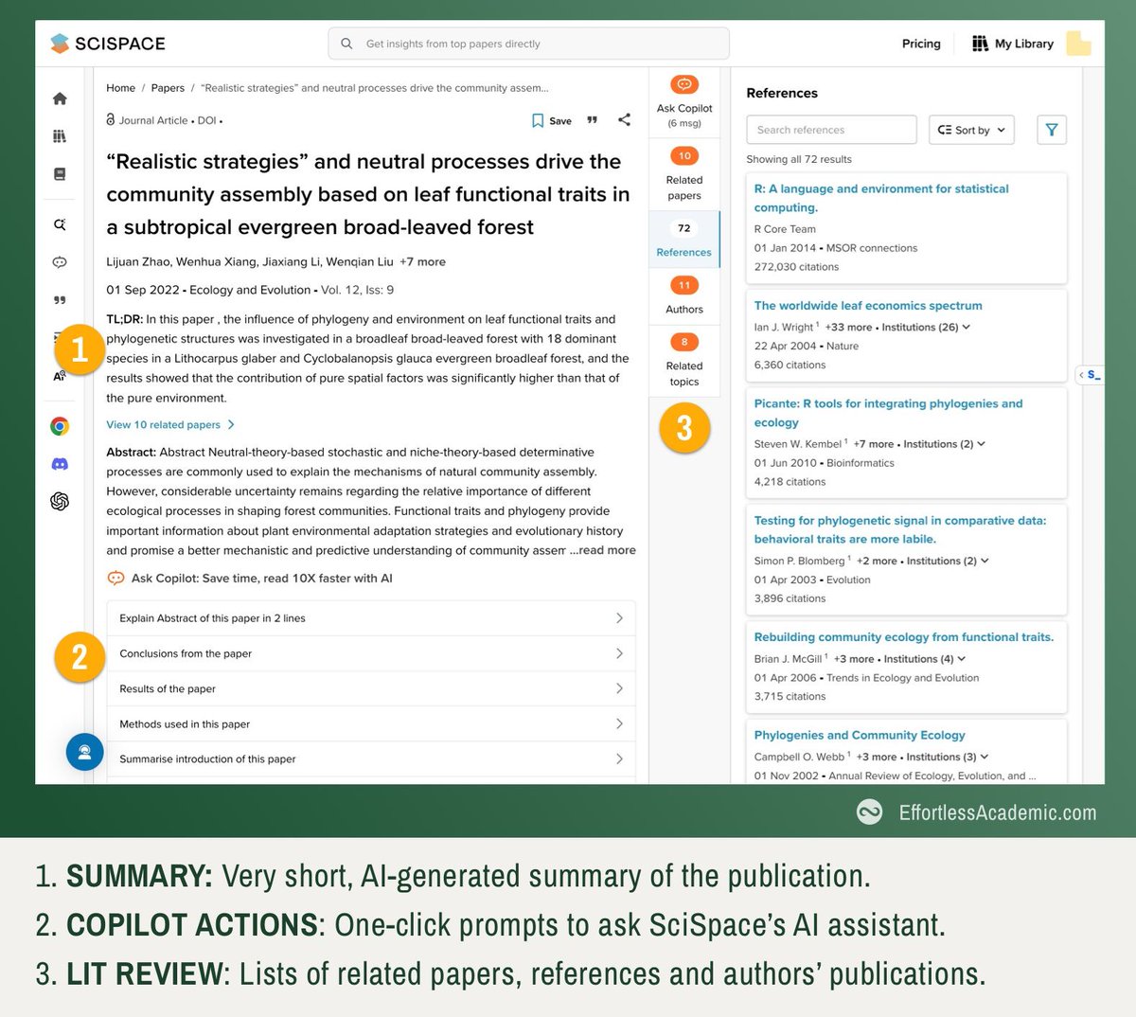Click the yellow profile avatar

[1078, 44]
